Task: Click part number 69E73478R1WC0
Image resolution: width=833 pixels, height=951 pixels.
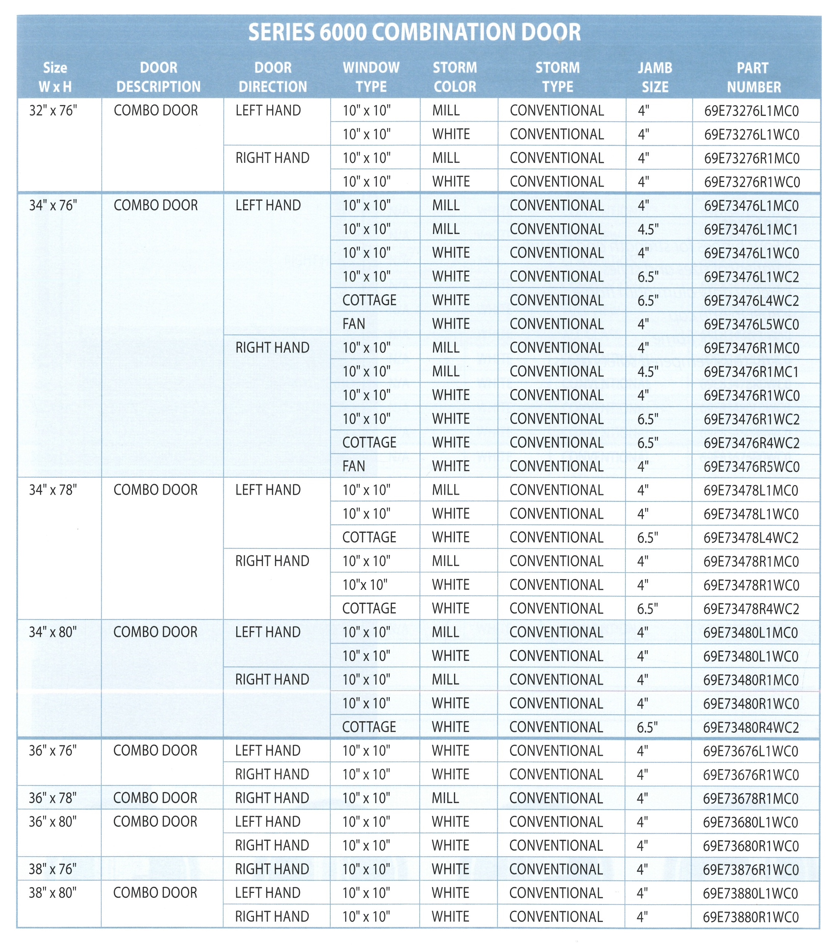Action: point(751,585)
